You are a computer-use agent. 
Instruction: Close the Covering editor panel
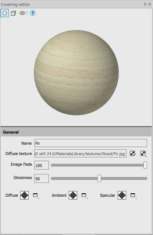coord(150,4)
